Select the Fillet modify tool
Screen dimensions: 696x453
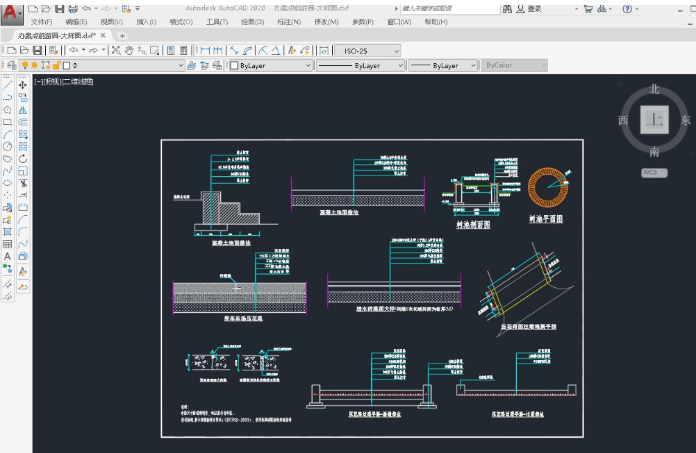[23, 232]
